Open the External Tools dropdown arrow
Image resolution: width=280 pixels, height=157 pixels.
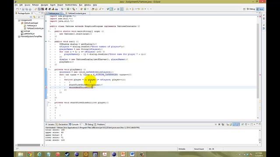click(x=77, y=9)
